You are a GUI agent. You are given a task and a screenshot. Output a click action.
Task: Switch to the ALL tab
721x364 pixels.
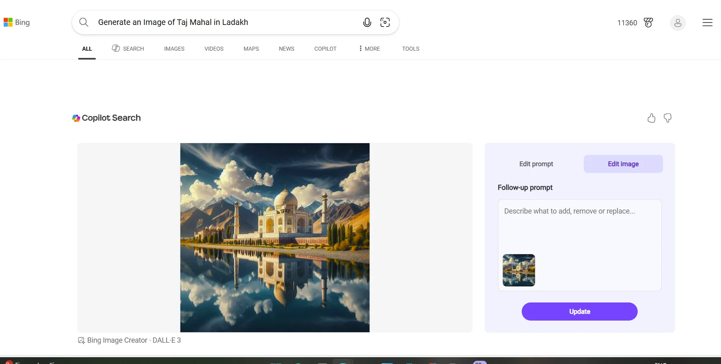[87, 49]
